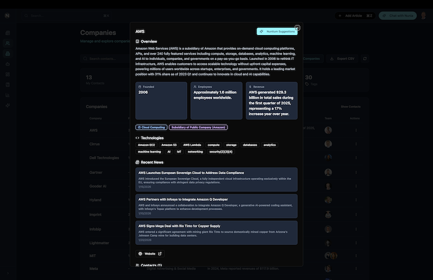The image size is (433, 280).
Task: Click the external link icon beside Website
Action: point(160,254)
